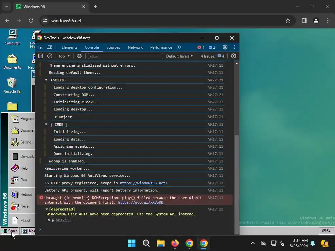Click the windows96.net address bar
The width and height of the screenshot is (335, 251).
(167, 21)
